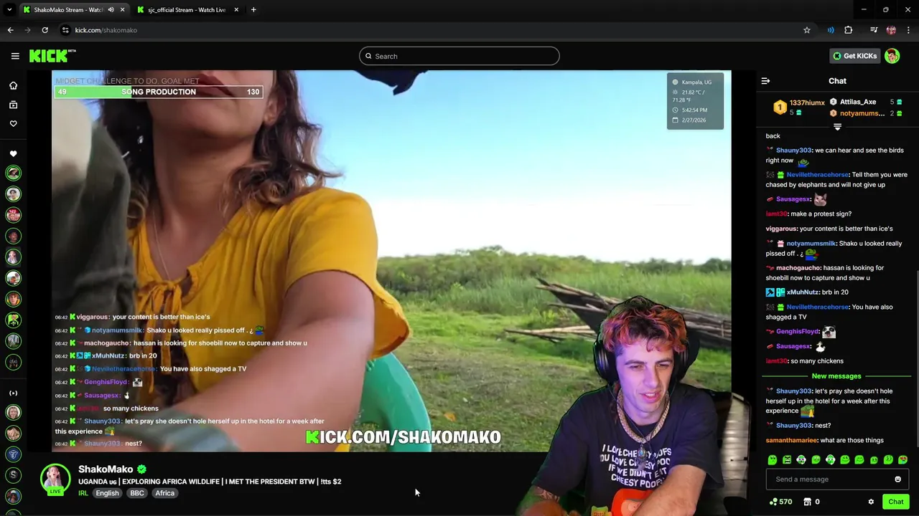Screen dimensions: 919x516
Task: Click the Song Production goal progress bar
Action: click(x=158, y=92)
